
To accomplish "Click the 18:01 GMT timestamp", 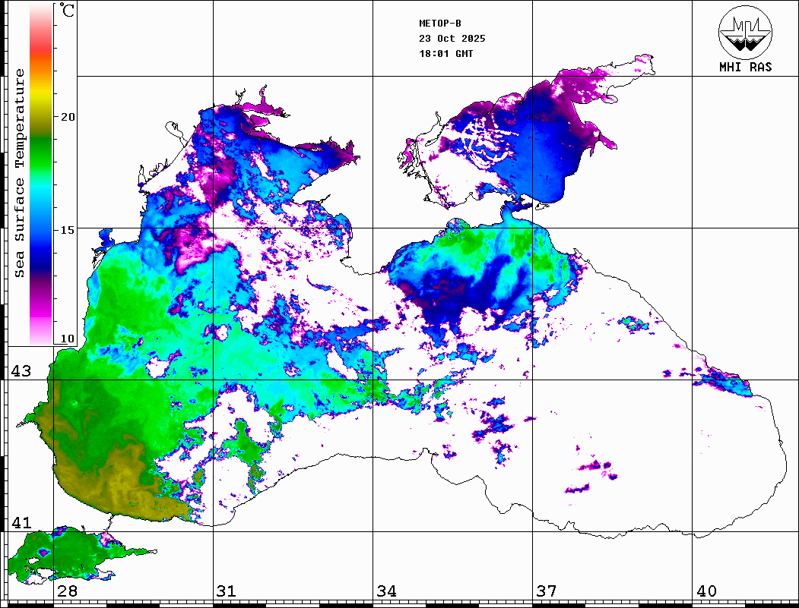I will 445,54.
